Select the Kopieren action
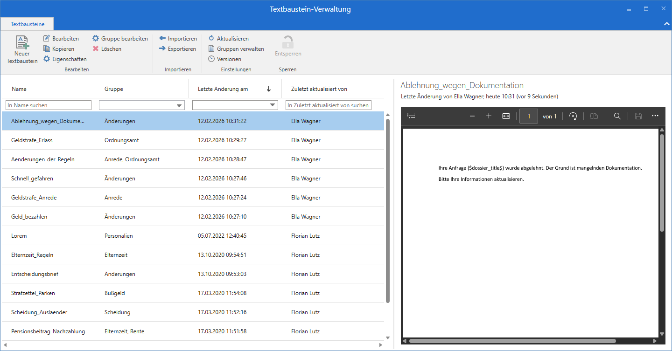The width and height of the screenshot is (672, 351). 62,48
